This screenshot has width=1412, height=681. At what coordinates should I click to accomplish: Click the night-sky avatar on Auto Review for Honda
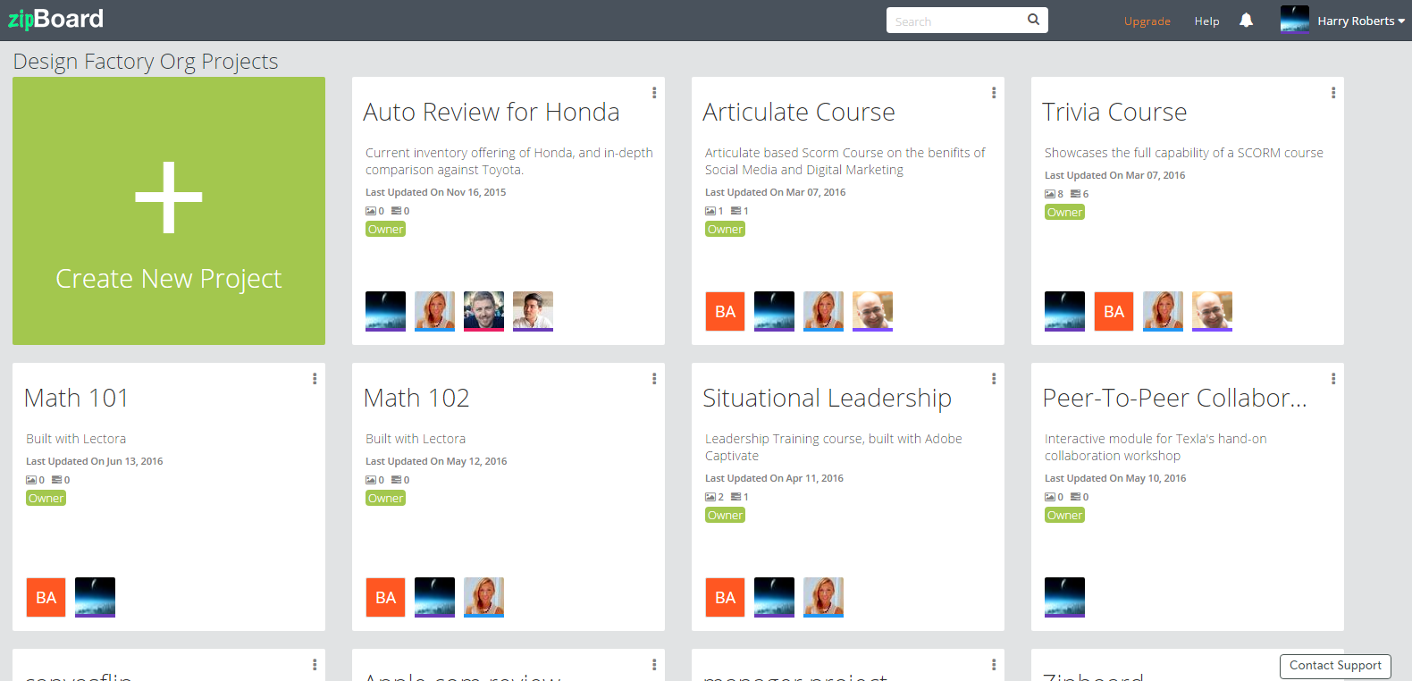tap(385, 311)
